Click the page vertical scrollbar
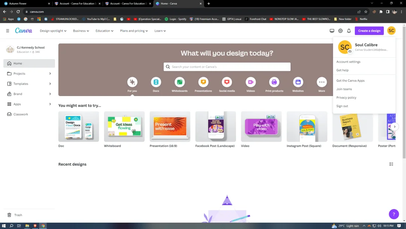Screen dimensions: 406x229 tap(404, 92)
